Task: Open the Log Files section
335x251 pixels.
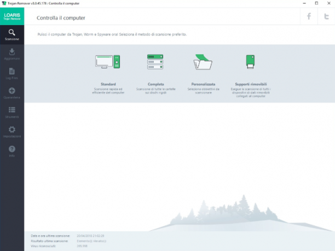Action: [12, 74]
